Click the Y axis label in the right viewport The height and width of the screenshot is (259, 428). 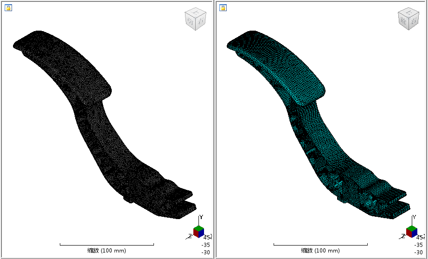(x=414, y=217)
